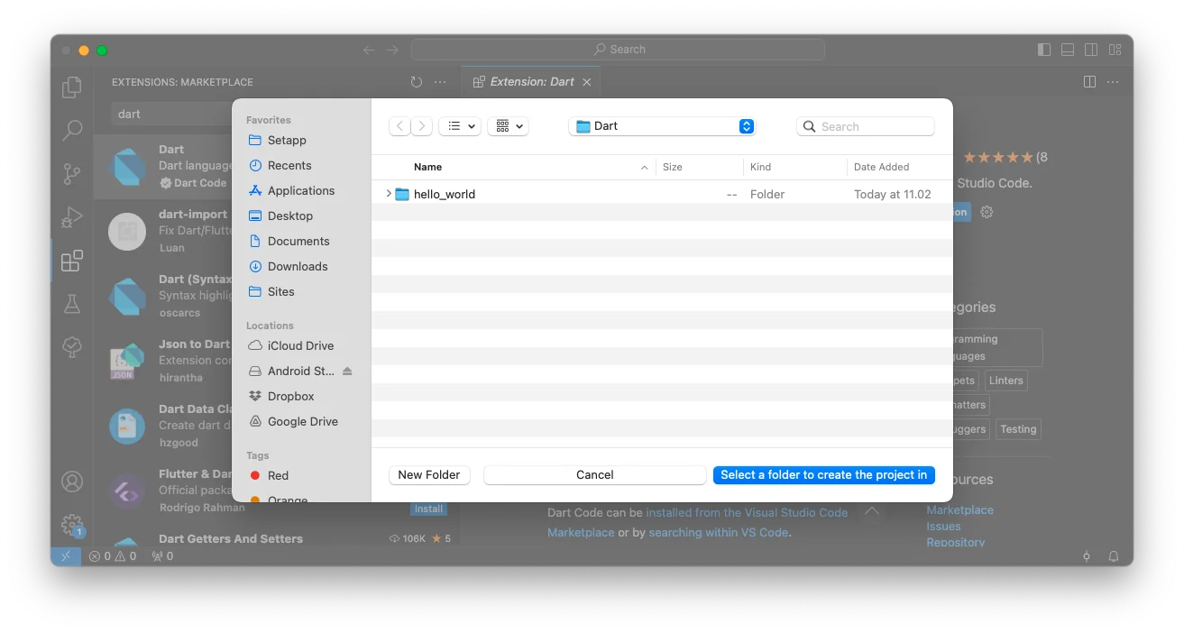Click the New Folder button
The width and height of the screenshot is (1184, 633).
[429, 475]
